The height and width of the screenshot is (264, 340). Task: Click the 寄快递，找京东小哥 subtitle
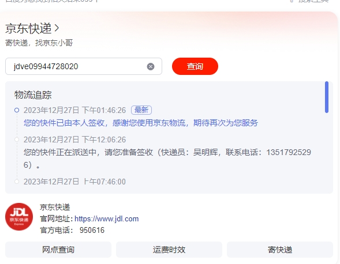pyautogui.click(x=39, y=43)
